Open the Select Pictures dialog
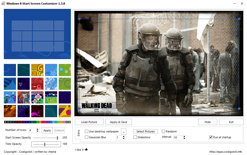Screen dimensions: 247x155 [x=146, y=131]
